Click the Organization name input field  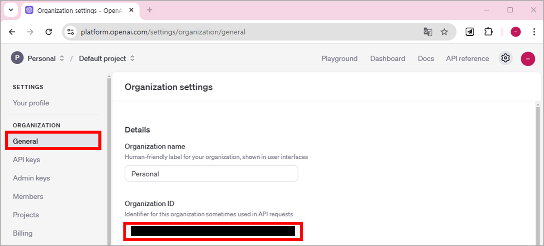(x=211, y=174)
